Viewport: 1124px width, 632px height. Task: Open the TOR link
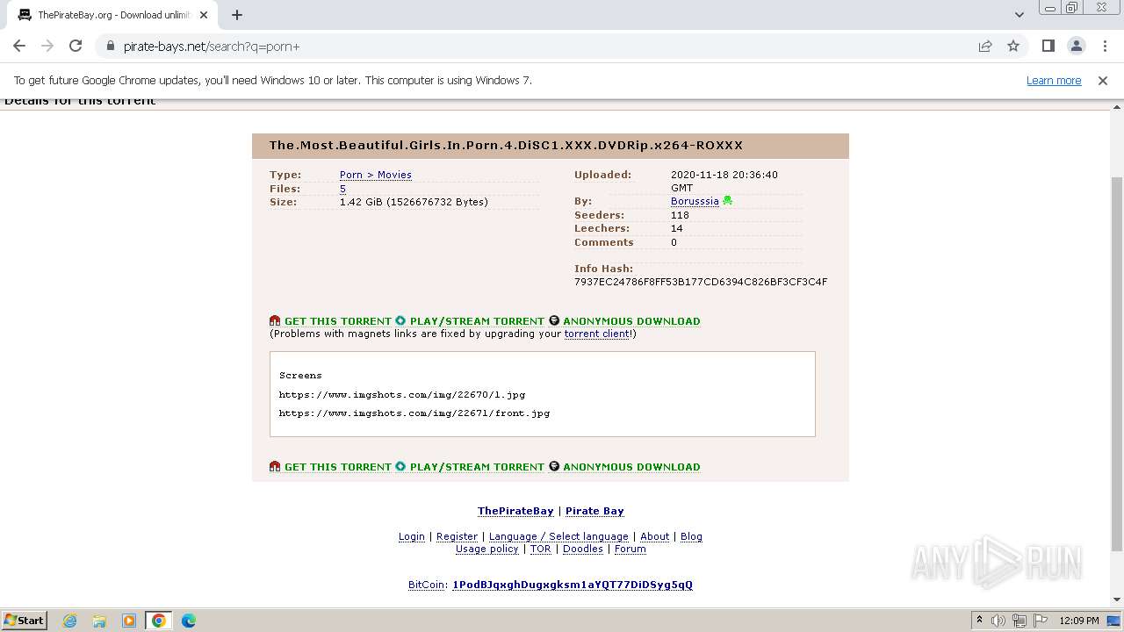[540, 549]
